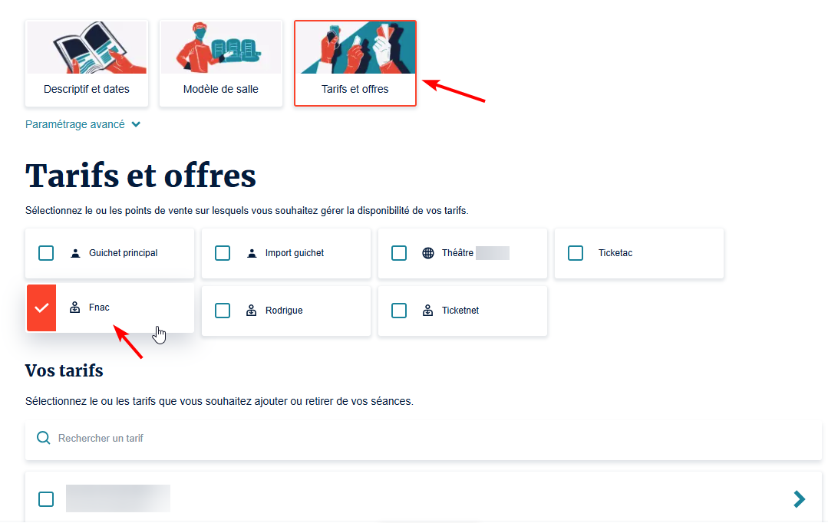
Task: Select the Ticketnet sales point card
Action: click(463, 311)
